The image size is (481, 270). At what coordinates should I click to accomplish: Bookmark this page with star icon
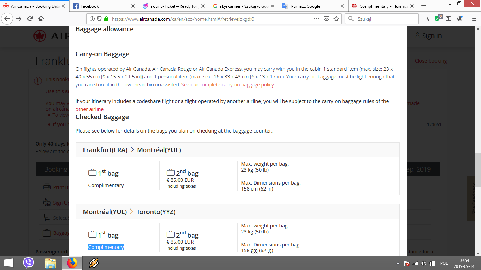pos(336,19)
